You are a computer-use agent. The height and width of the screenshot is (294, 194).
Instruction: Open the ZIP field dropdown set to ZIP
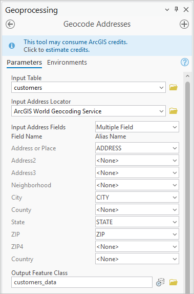click(x=137, y=234)
